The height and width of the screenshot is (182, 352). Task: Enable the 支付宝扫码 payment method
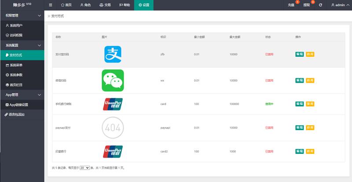(x=310, y=55)
